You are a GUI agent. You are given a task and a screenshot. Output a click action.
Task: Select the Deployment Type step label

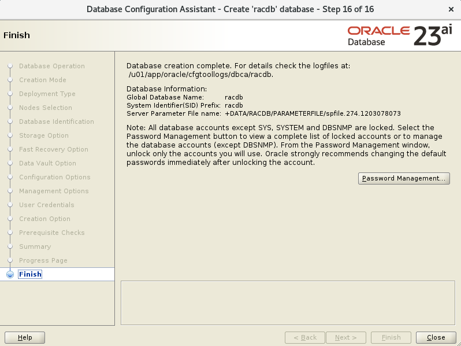(47, 94)
